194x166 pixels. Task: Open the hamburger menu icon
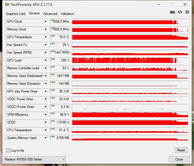[187, 12]
